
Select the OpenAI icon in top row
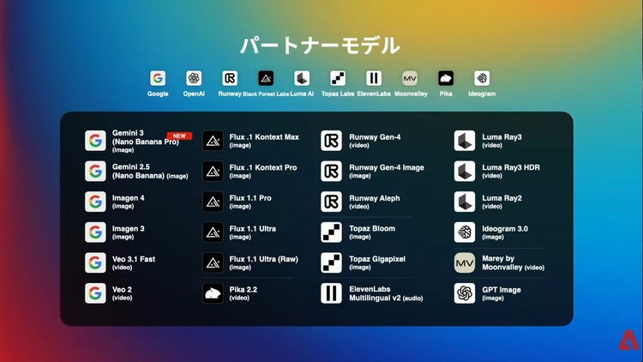coord(194,78)
